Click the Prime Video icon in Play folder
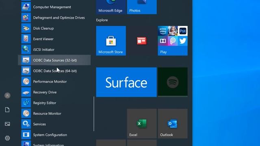The width and height of the screenshot is (260, 146). coord(163,31)
